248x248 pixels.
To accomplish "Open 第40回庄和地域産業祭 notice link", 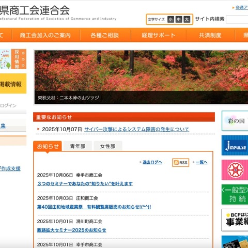I will 94,207.
